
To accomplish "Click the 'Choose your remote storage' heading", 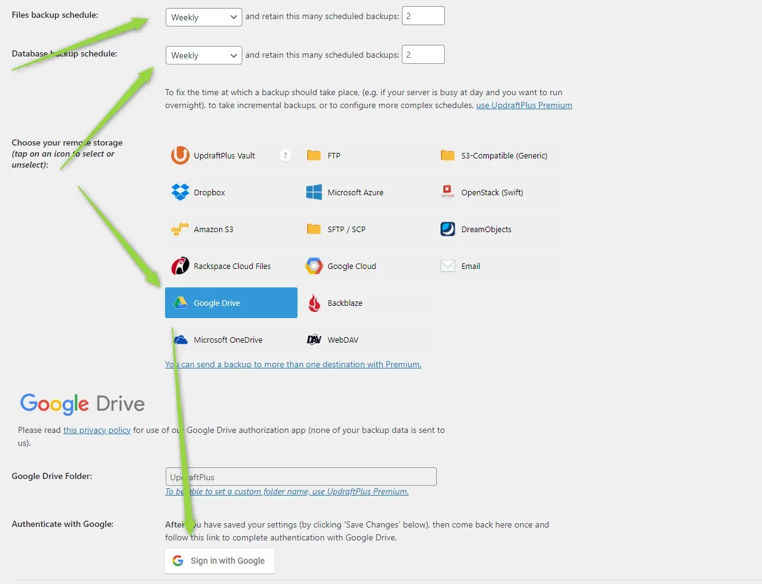I will [x=67, y=142].
